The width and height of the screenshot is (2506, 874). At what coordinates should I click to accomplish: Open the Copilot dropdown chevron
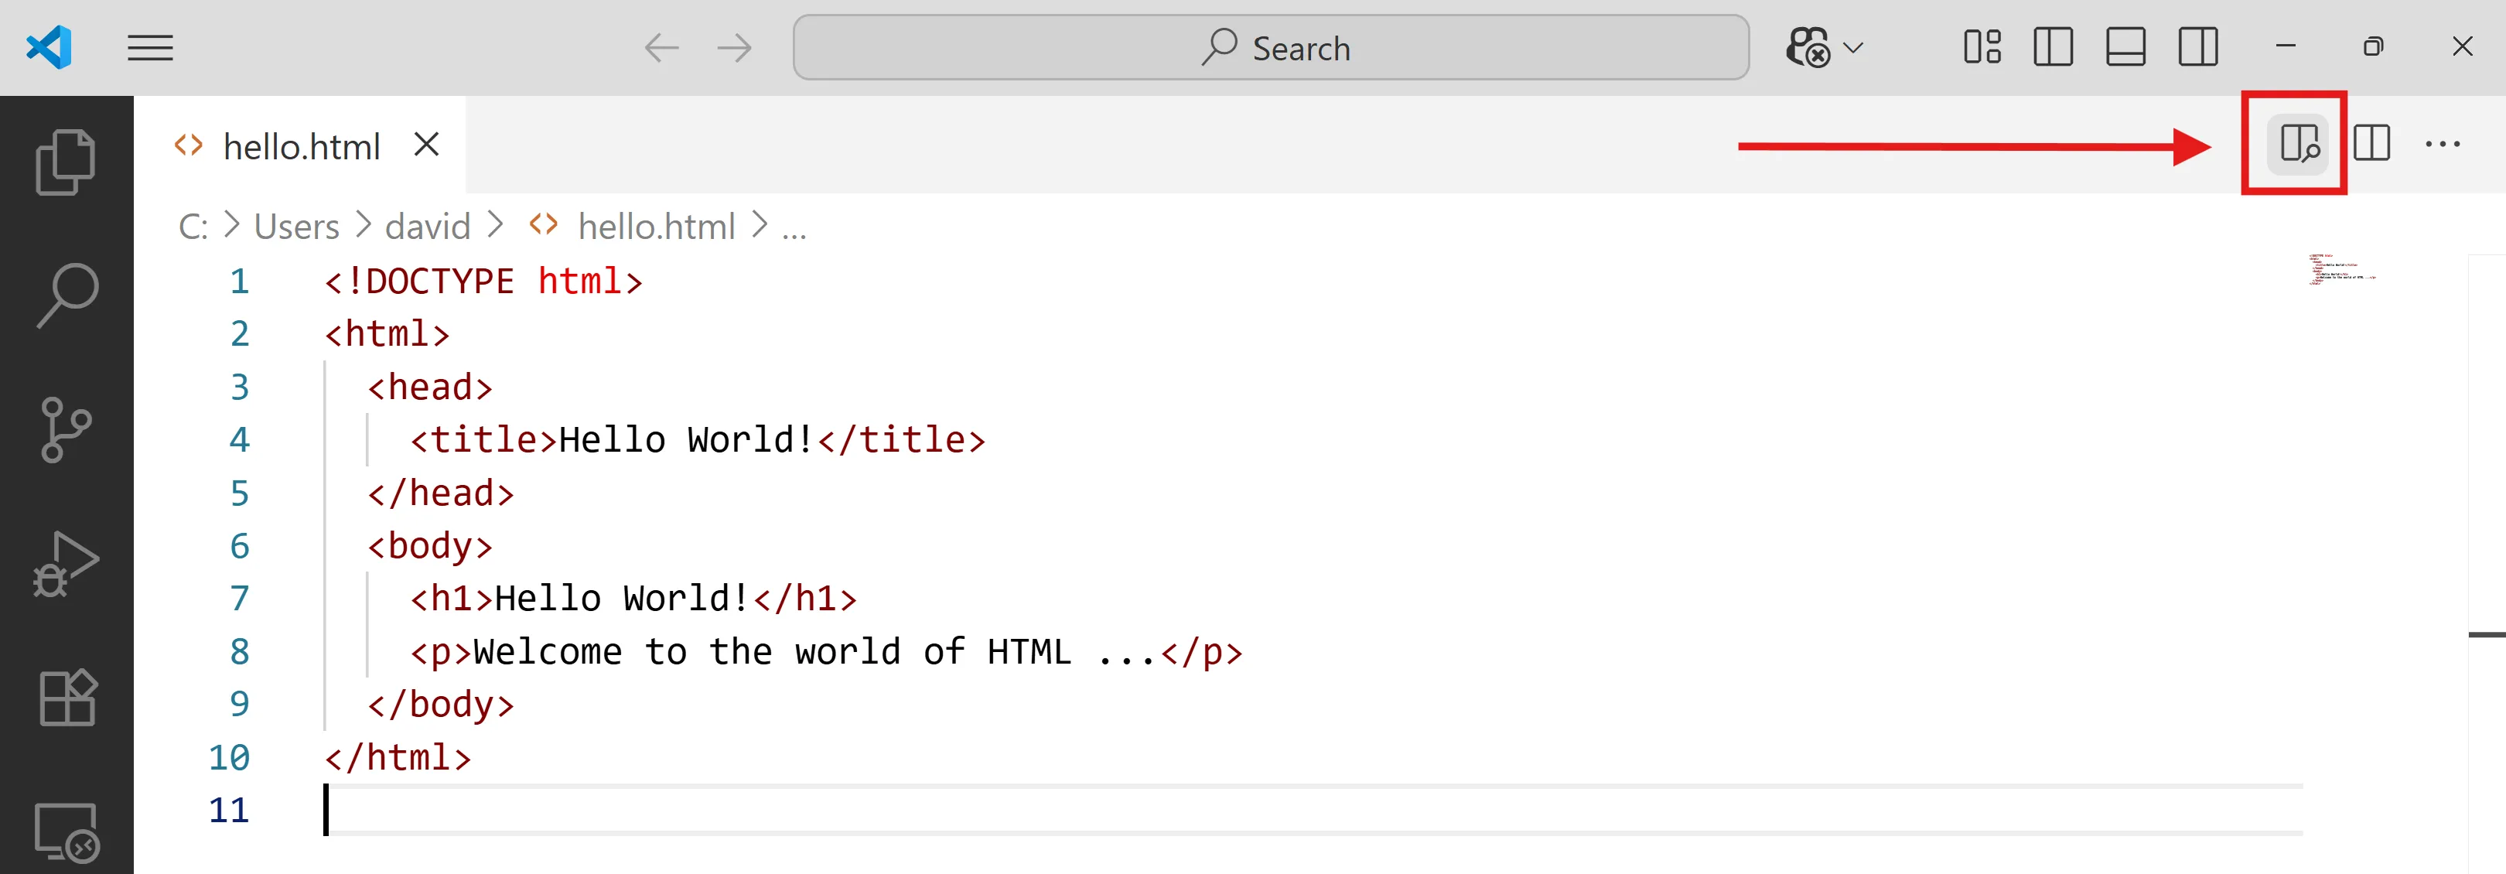[1853, 48]
